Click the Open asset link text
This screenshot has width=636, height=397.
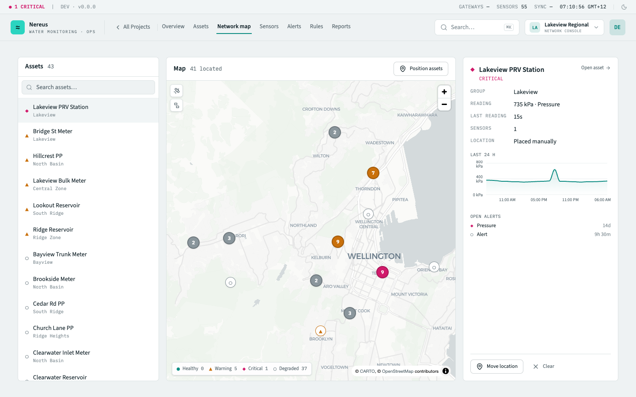(592, 68)
